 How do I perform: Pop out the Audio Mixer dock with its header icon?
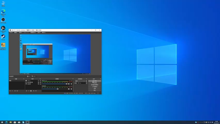pyautogui.click(x=73, y=79)
